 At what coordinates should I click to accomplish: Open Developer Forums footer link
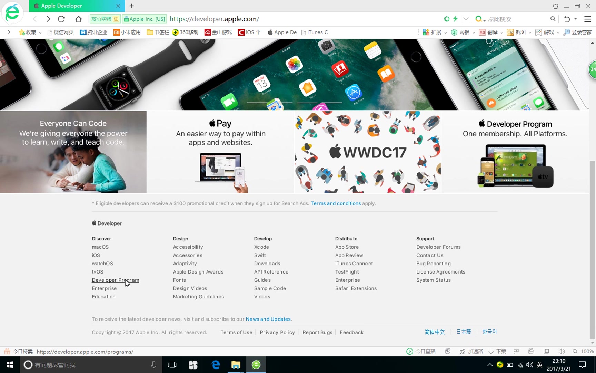tap(438, 247)
